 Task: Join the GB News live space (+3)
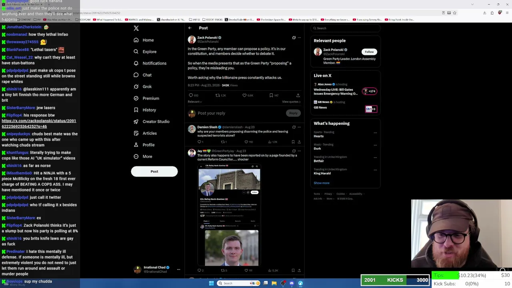[x=371, y=109]
